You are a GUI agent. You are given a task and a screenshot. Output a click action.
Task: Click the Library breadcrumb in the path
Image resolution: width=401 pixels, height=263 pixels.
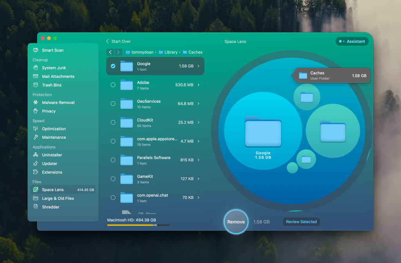coord(171,52)
